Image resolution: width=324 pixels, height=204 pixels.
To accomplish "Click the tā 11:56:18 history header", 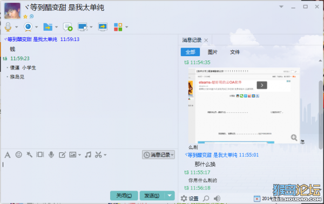I will (197, 188).
